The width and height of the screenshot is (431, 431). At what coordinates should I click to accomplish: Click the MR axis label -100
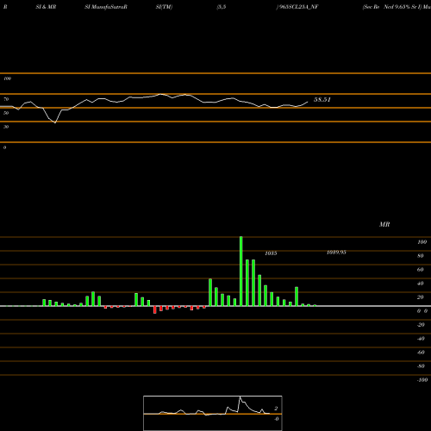click(422, 380)
